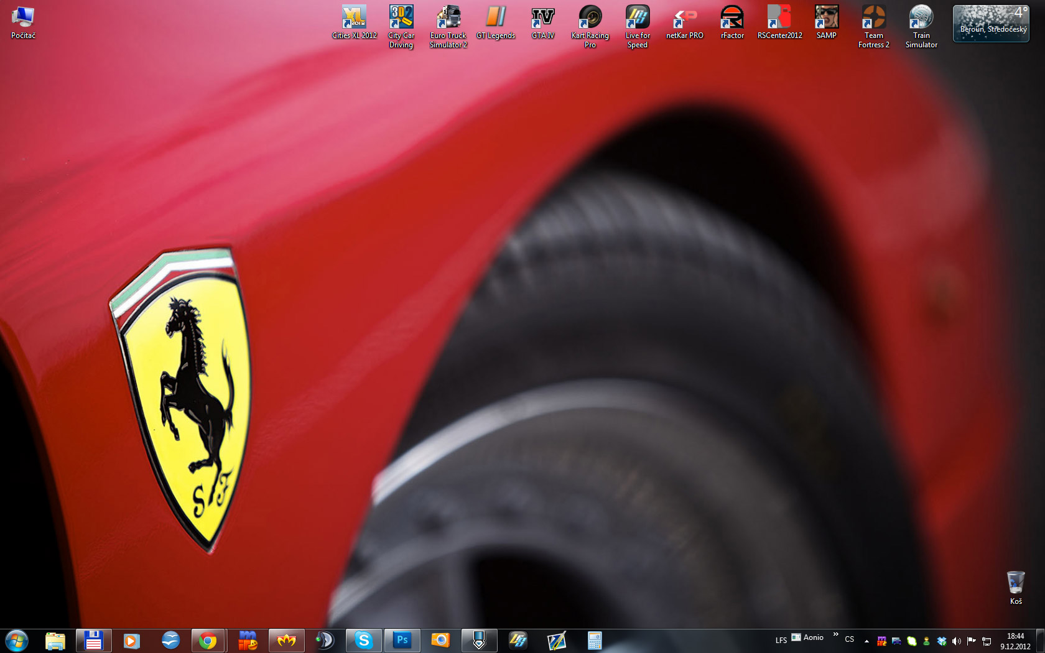Open mIRC tray icon
This screenshot has width=1045, height=653.
click(x=881, y=641)
